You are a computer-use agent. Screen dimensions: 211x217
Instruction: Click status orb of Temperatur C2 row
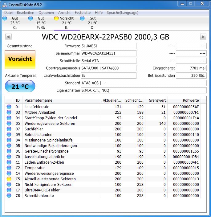pos(9,168)
